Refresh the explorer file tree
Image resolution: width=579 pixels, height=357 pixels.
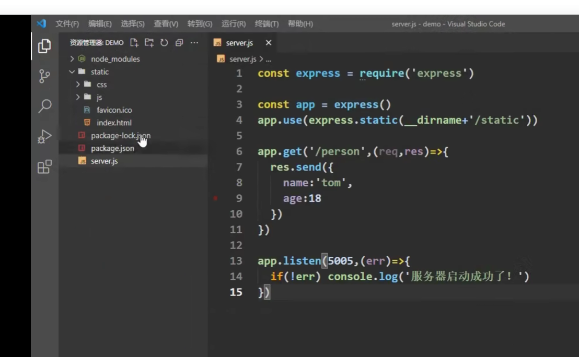point(164,43)
